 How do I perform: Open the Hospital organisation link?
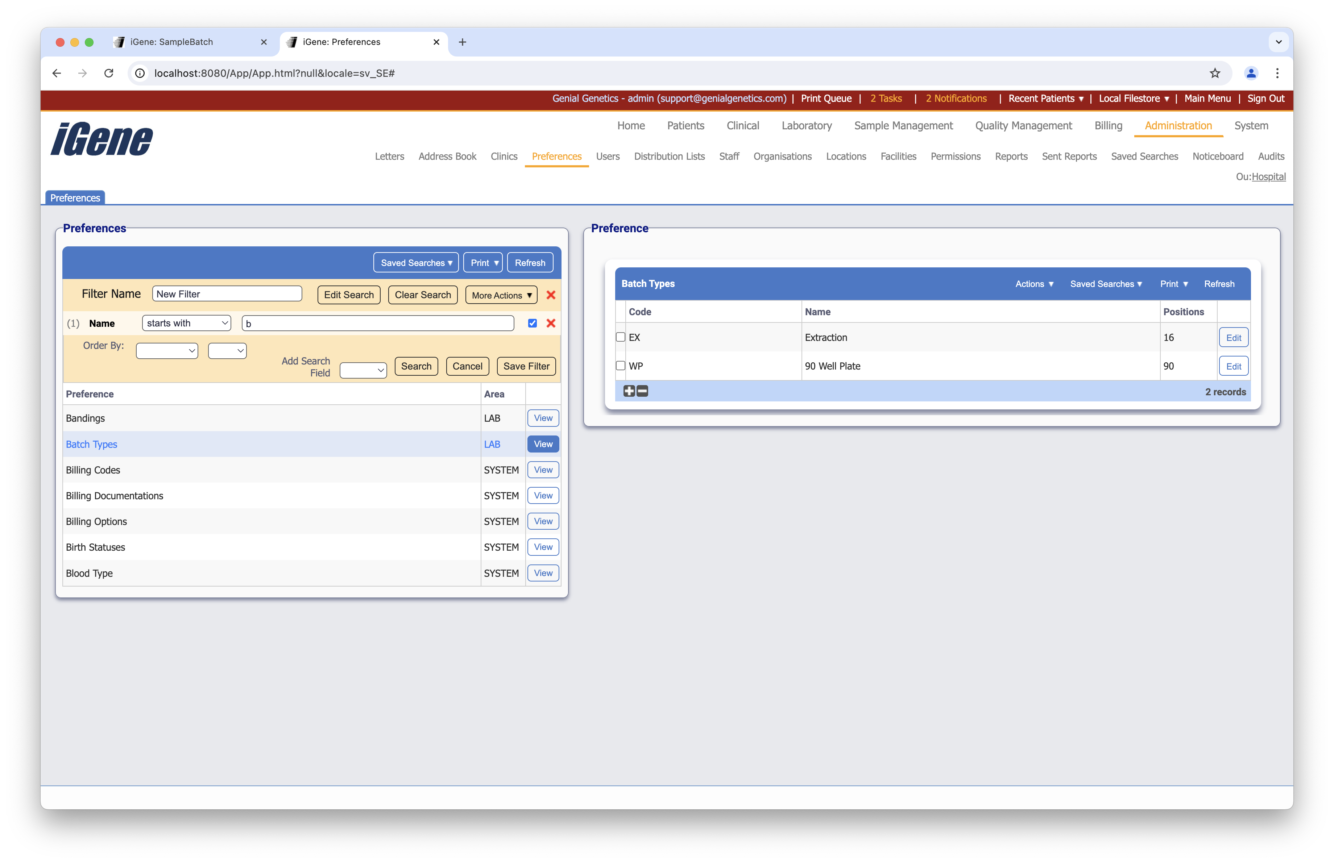pos(1268,177)
